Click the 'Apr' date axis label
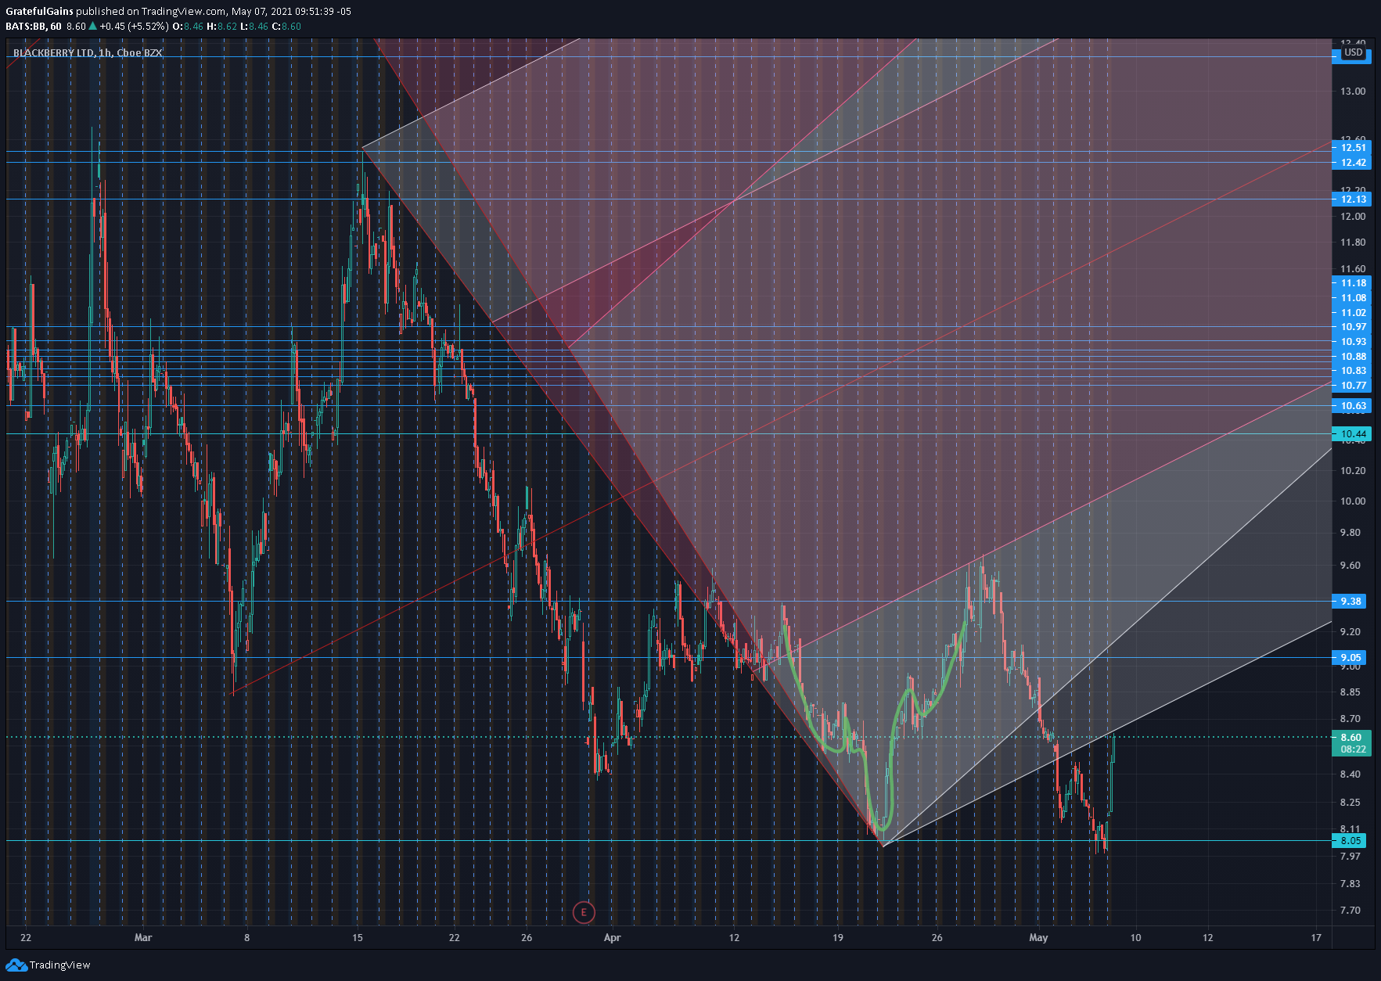 pos(612,938)
